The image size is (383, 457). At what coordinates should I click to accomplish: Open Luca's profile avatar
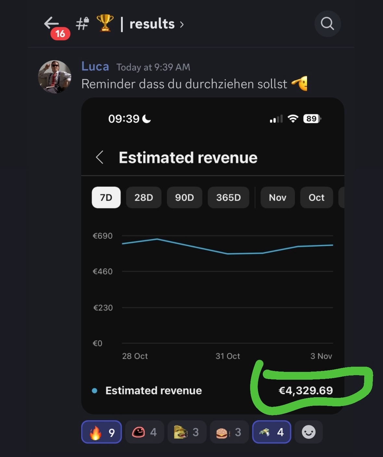coord(55,77)
